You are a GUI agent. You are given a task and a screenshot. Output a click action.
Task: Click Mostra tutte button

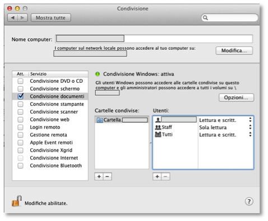(50, 18)
